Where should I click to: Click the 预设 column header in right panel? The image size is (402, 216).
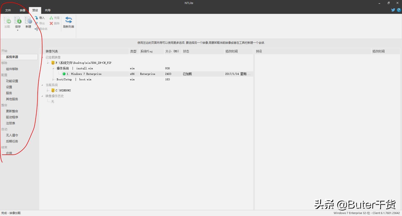tap(313, 51)
